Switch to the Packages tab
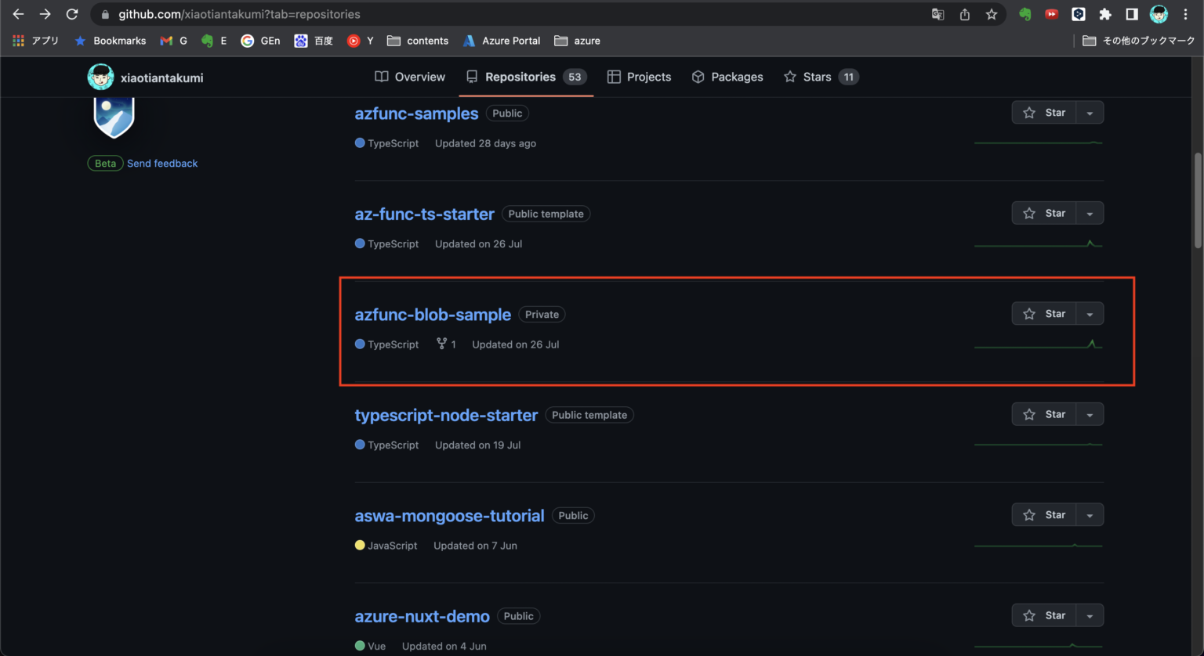 click(x=727, y=77)
